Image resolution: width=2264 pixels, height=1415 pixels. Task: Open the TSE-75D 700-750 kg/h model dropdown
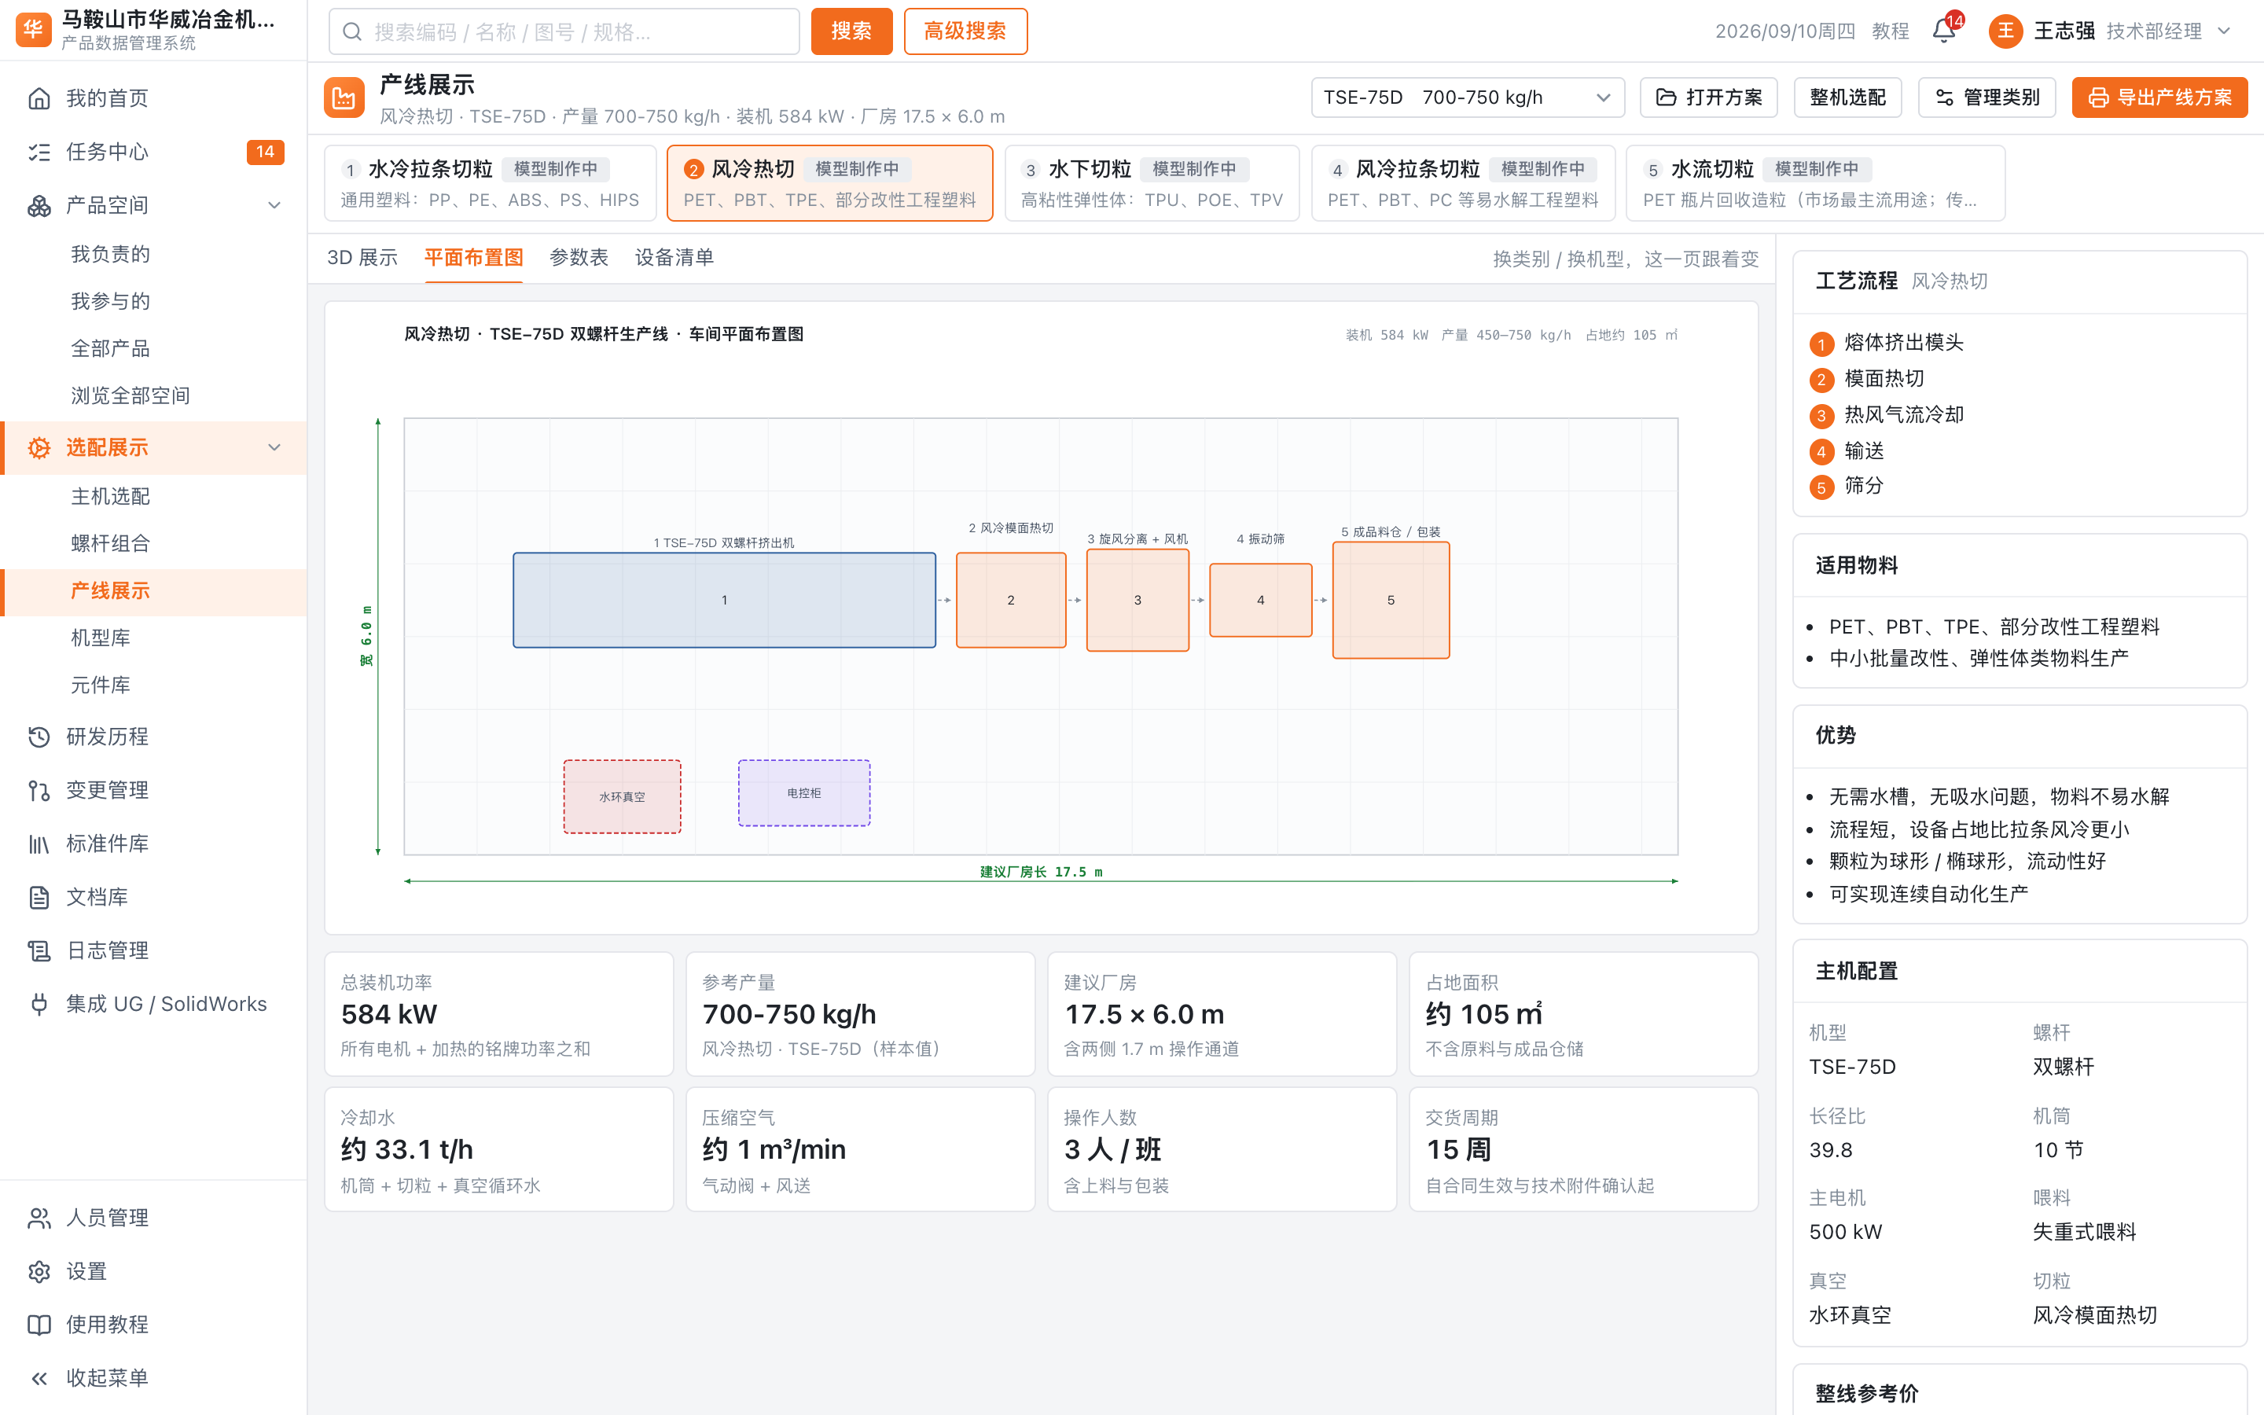click(1467, 97)
